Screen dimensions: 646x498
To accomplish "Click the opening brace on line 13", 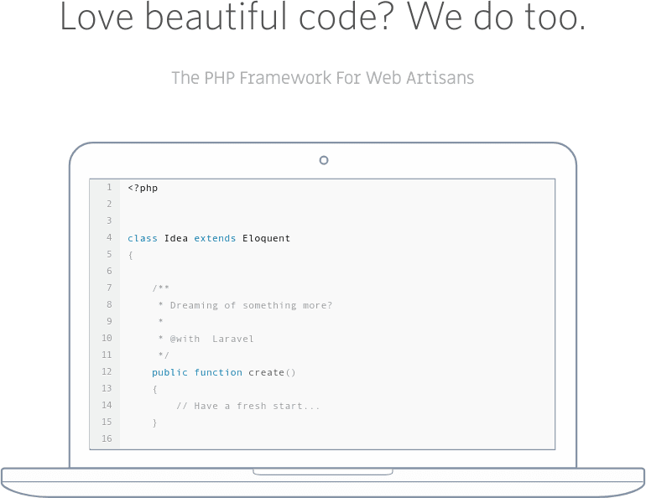I will pyautogui.click(x=155, y=389).
